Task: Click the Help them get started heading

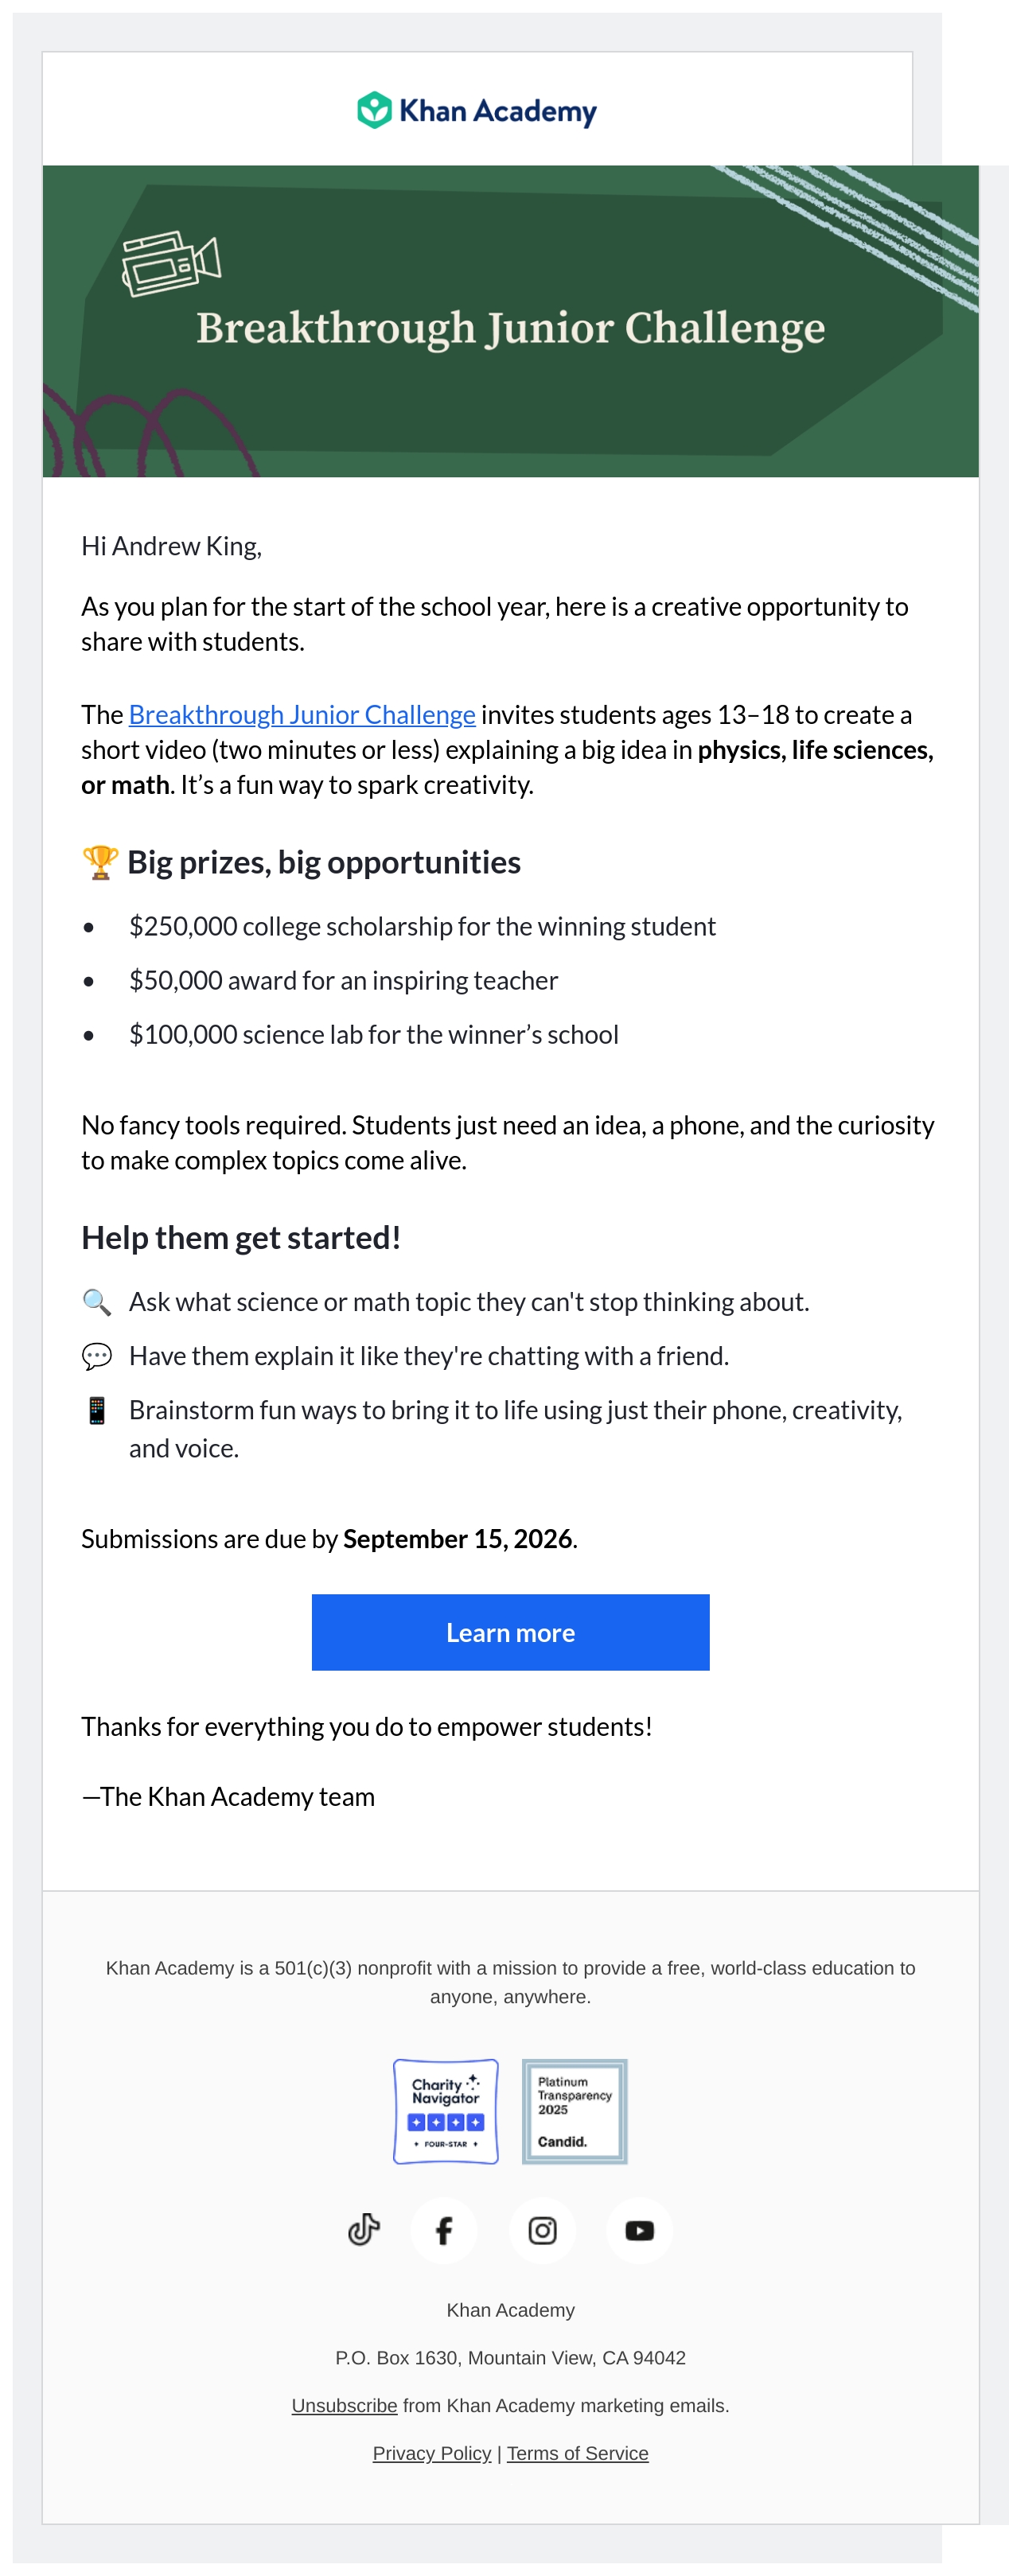Action: [x=241, y=1238]
